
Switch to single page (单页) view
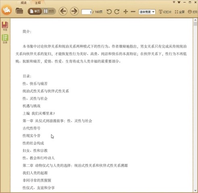click(35, 11)
